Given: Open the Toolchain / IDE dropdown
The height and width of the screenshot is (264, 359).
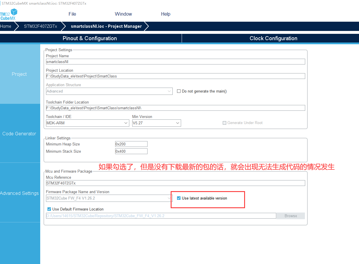Looking at the screenshot, I should pyautogui.click(x=87, y=123).
